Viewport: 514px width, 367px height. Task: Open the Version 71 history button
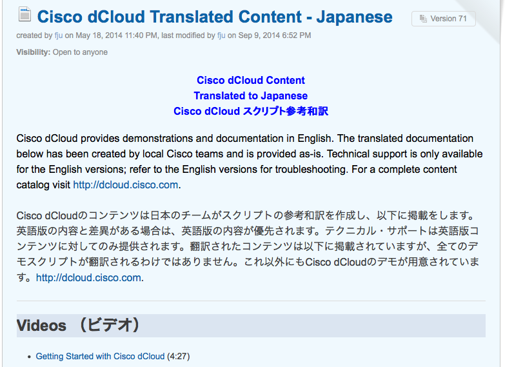tap(444, 19)
